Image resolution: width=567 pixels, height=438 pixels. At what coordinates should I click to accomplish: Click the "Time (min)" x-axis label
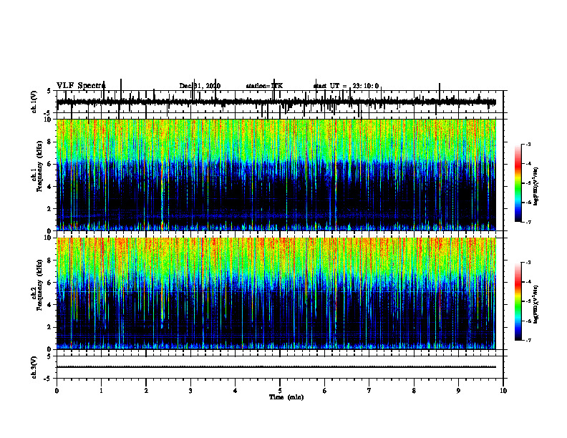286,397
